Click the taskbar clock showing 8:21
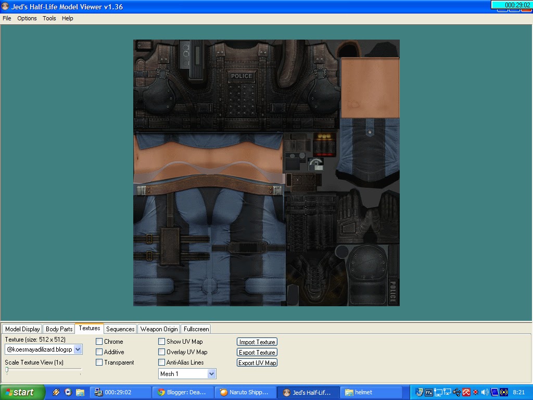 pyautogui.click(x=519, y=392)
